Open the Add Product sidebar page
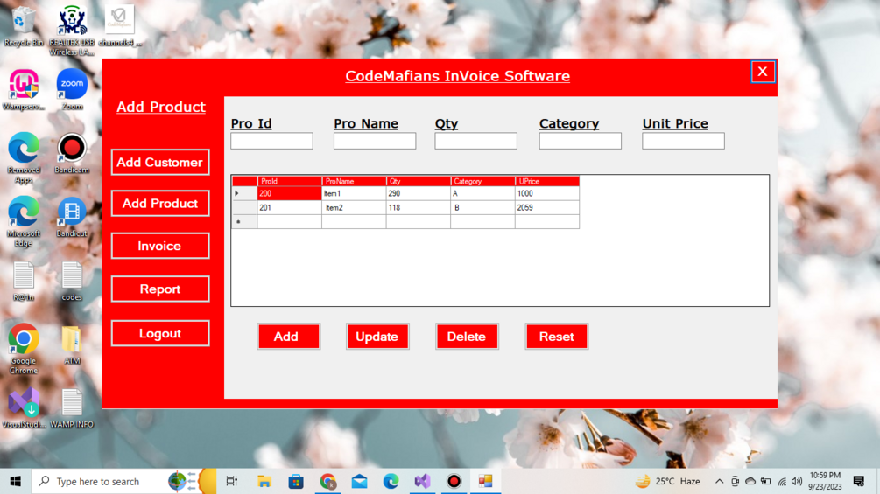Viewport: 880px width, 494px height. click(x=160, y=204)
